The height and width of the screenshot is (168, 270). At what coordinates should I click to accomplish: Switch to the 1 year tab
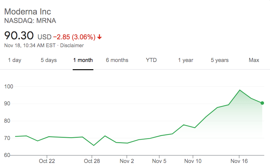point(186,60)
